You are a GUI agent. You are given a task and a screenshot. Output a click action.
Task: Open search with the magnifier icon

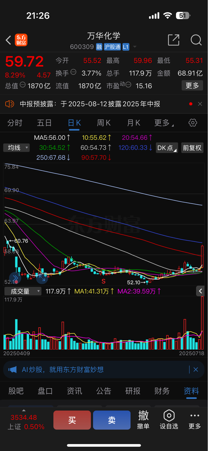196,40
